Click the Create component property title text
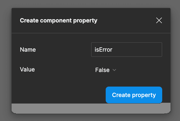 [59, 20]
